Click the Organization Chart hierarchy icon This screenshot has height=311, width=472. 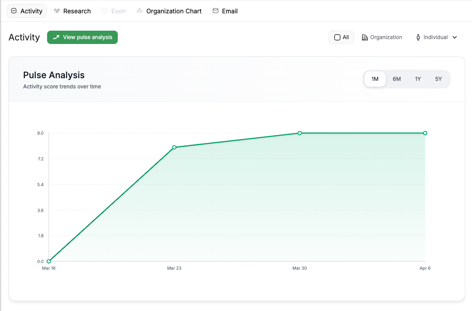[140, 11]
